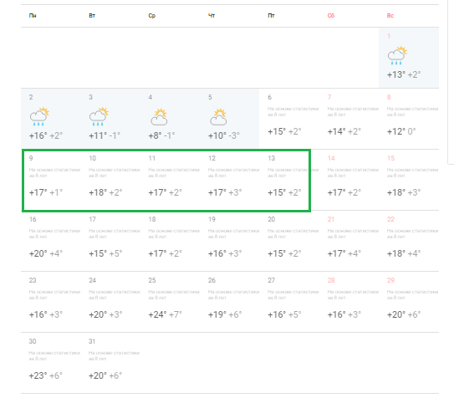This screenshot has height=398, width=454.
Task: Click the partly cloudy icon on day 4
Action: (x=159, y=117)
